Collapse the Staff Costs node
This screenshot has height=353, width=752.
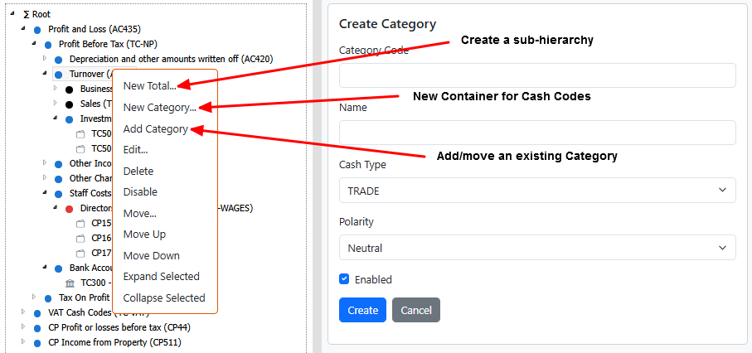click(x=45, y=192)
